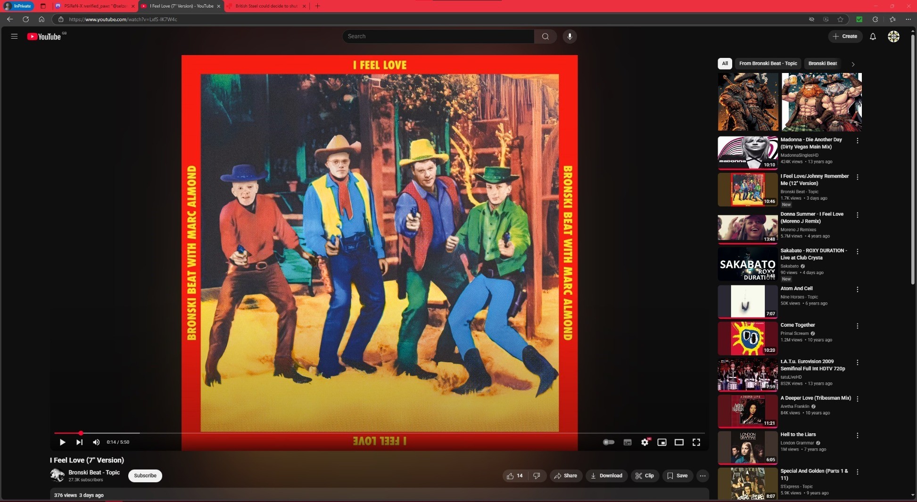Image resolution: width=917 pixels, height=502 pixels.
Task: Open the YouTube hamburger guide menu
Action: pos(14,36)
